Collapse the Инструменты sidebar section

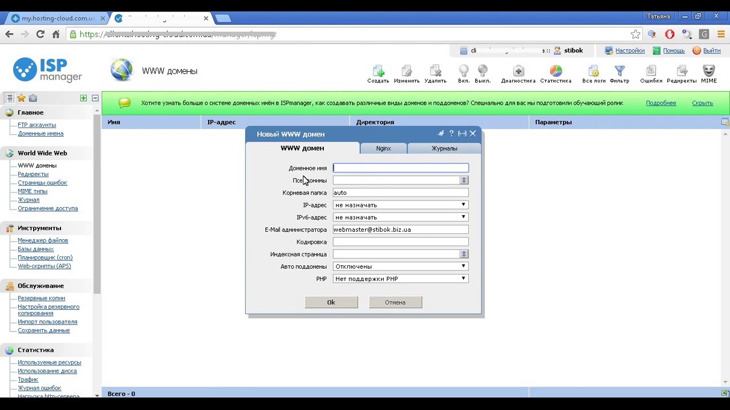point(39,228)
